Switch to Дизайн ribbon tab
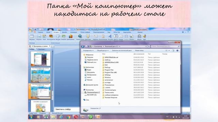The image size is (218, 122). [x=64, y=32]
